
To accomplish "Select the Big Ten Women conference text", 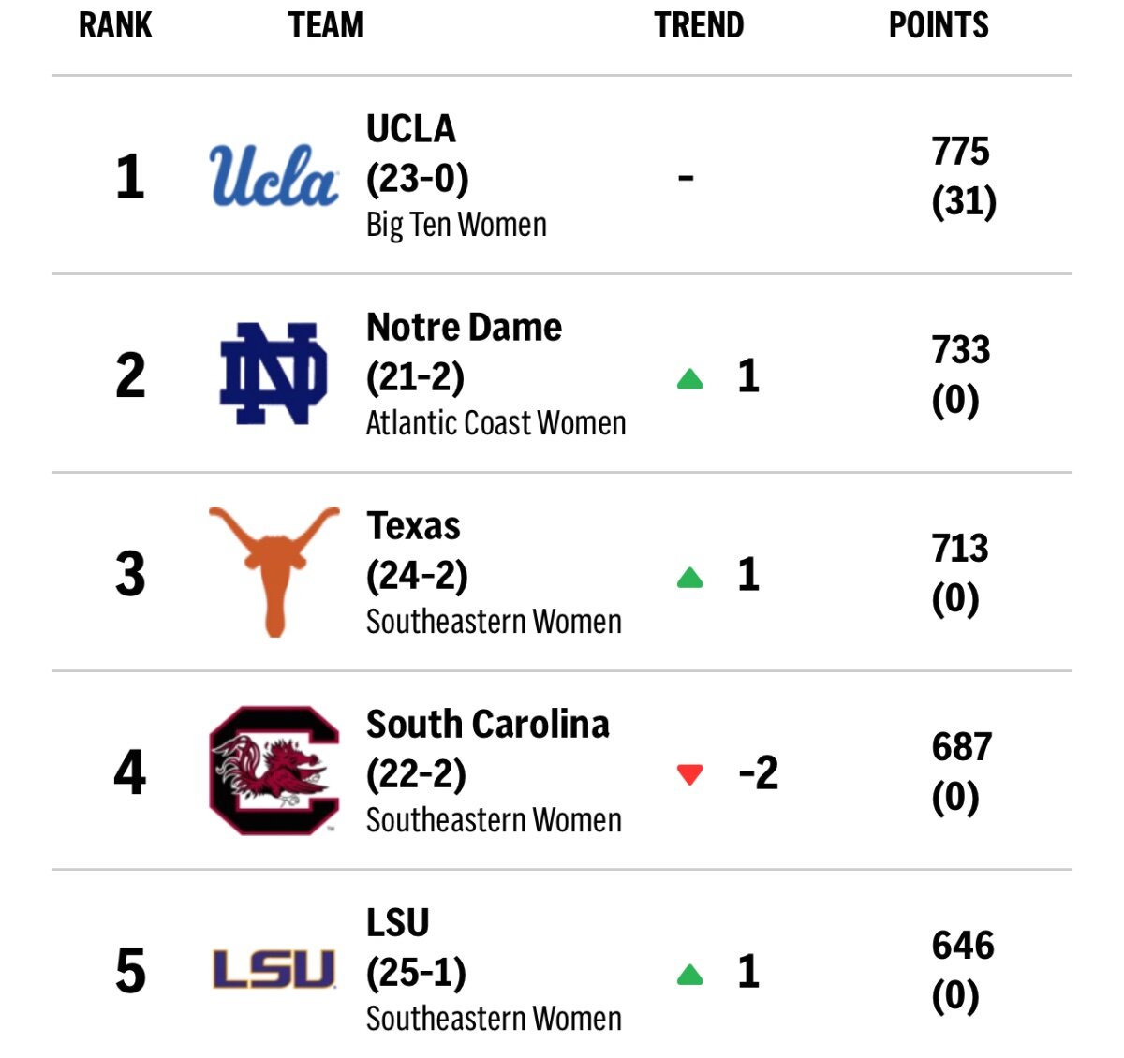I will click(x=456, y=225).
